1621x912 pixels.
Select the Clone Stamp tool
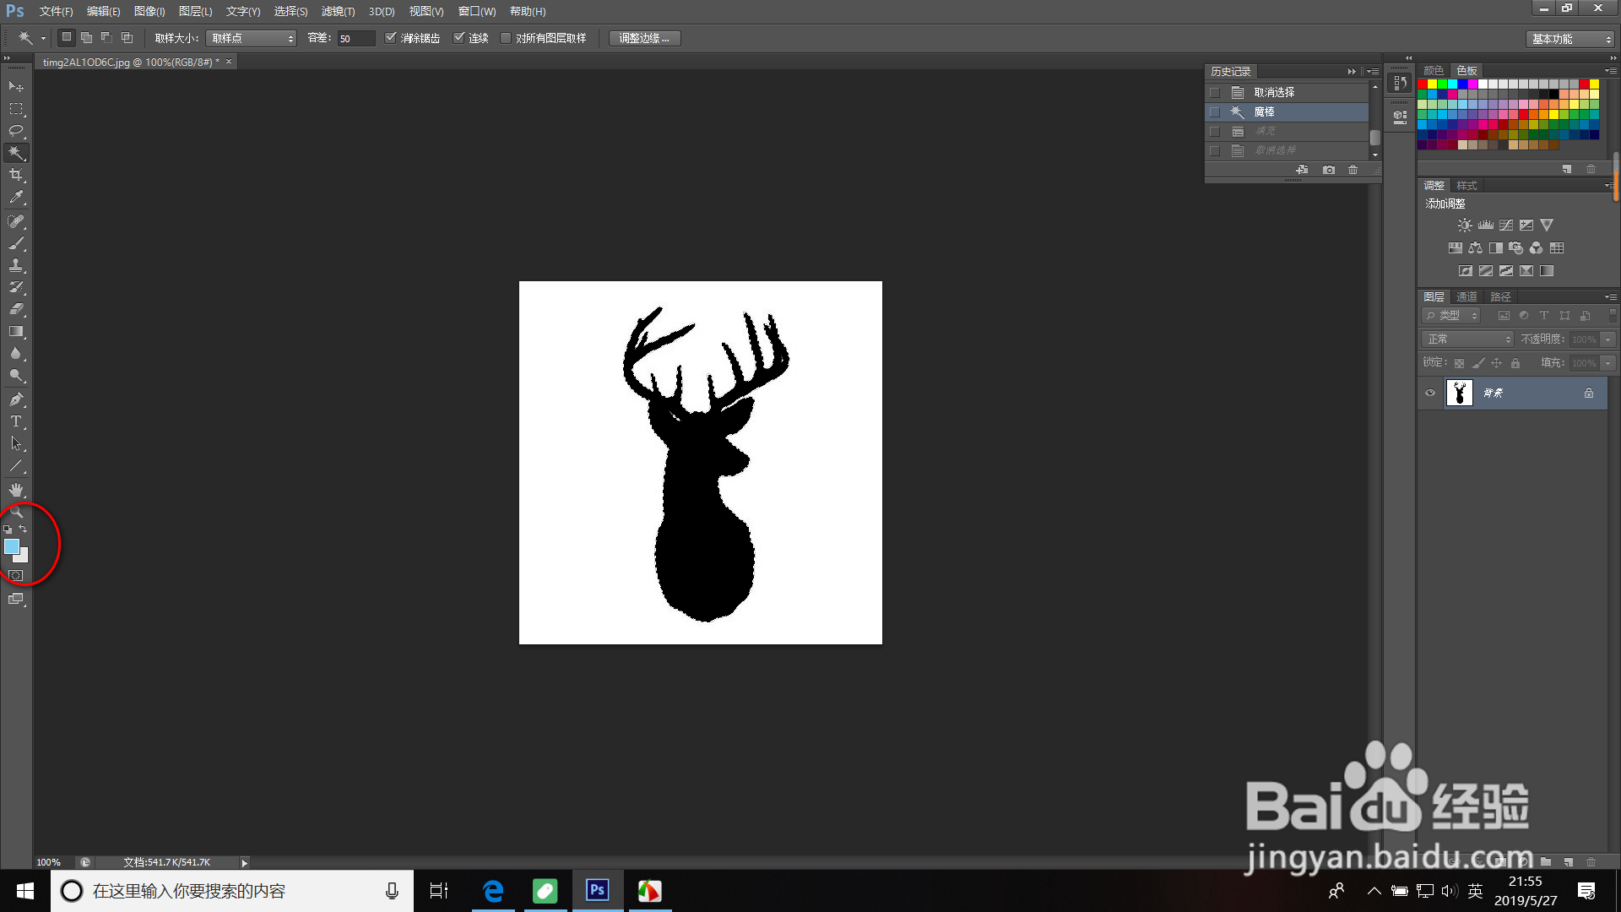tap(16, 265)
